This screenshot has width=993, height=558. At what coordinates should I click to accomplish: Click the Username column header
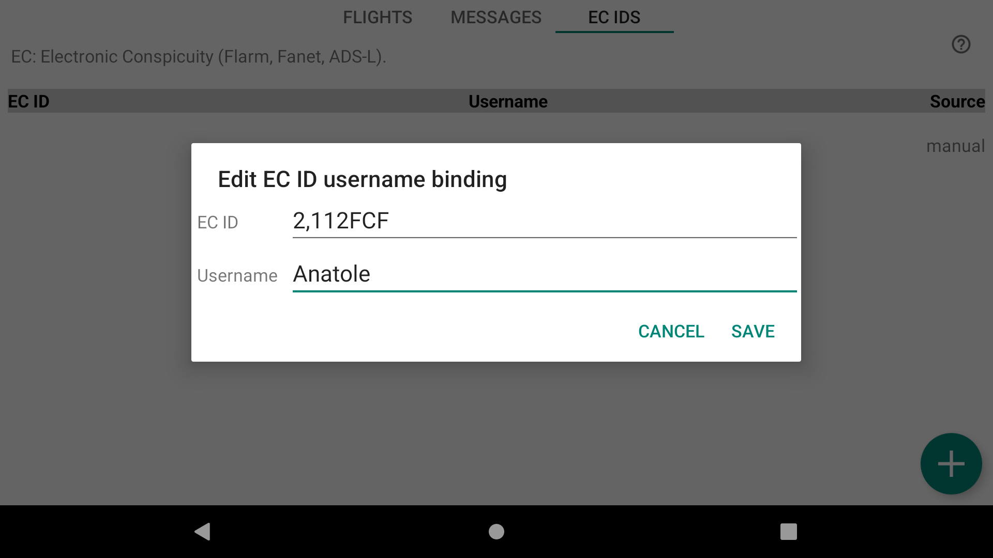pos(507,101)
